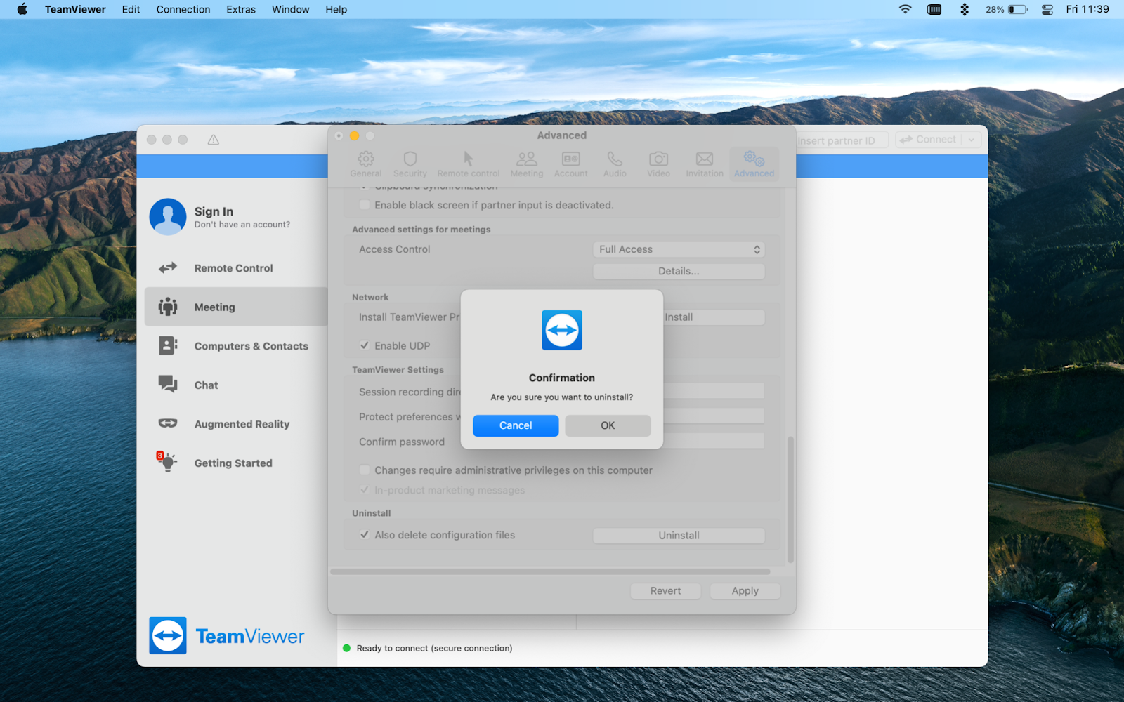Toggle Also delete configuration files checkbox
The width and height of the screenshot is (1124, 702).
(x=365, y=535)
